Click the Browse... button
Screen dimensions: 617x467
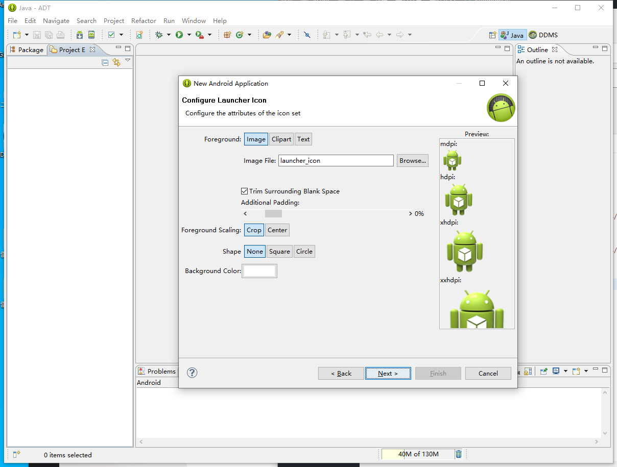413,160
